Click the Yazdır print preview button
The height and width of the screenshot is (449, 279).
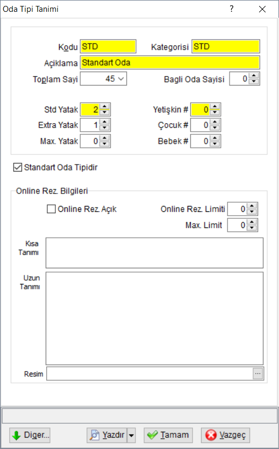point(107,435)
